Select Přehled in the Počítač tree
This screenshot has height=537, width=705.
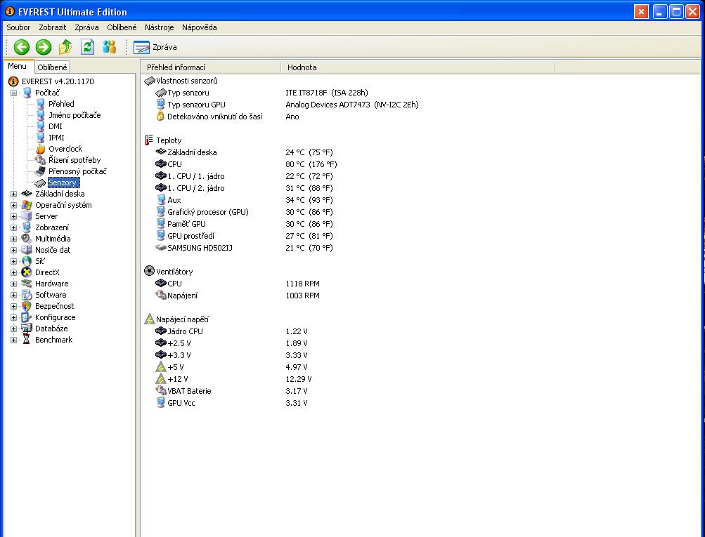[x=61, y=104]
